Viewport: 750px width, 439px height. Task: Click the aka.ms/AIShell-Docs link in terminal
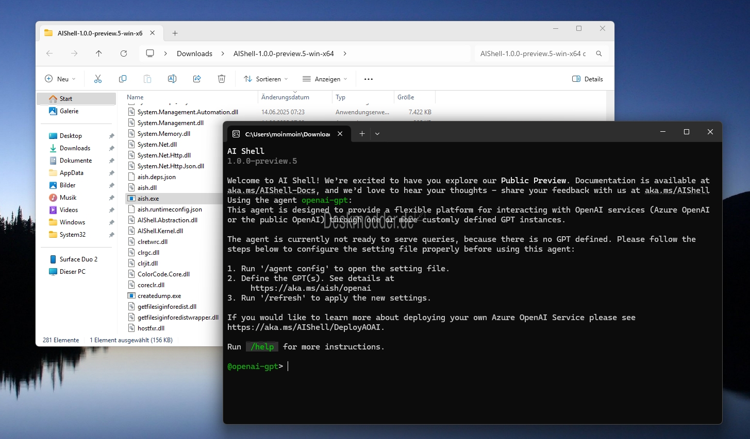click(x=271, y=190)
